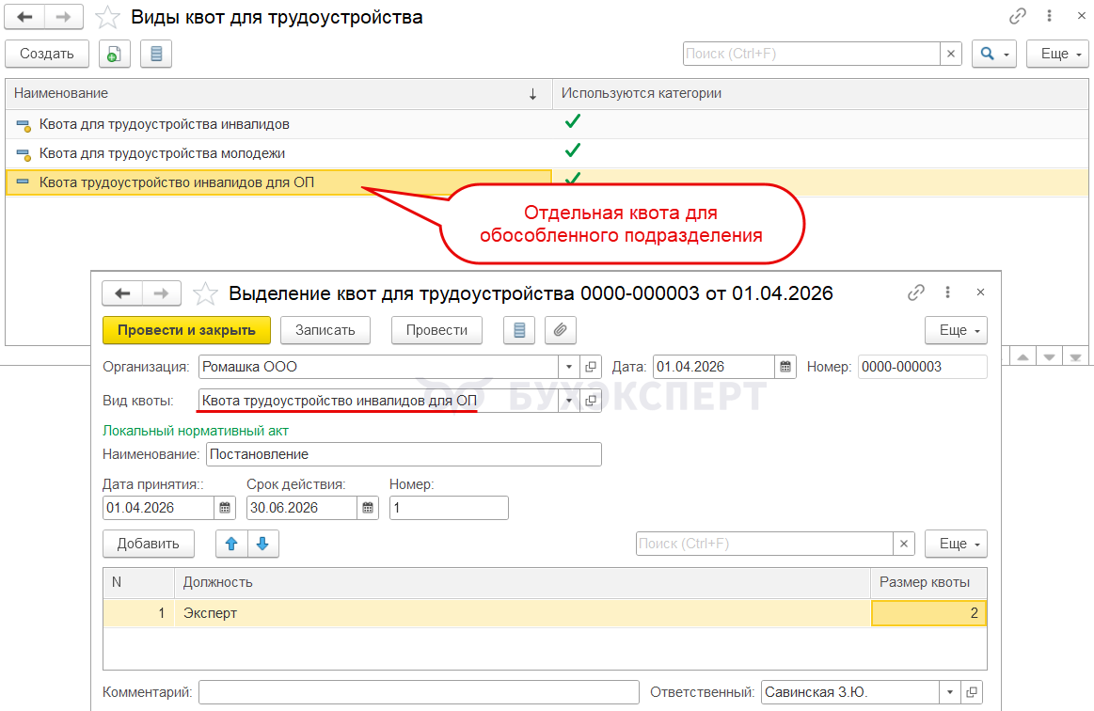Open more options dots in allocation document

947,292
